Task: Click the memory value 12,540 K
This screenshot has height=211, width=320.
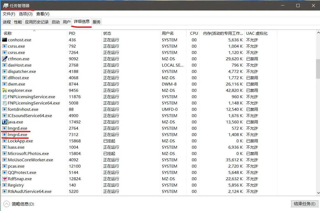Action: [234, 109]
